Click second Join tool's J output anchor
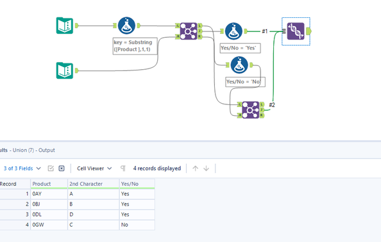 tap(262, 110)
